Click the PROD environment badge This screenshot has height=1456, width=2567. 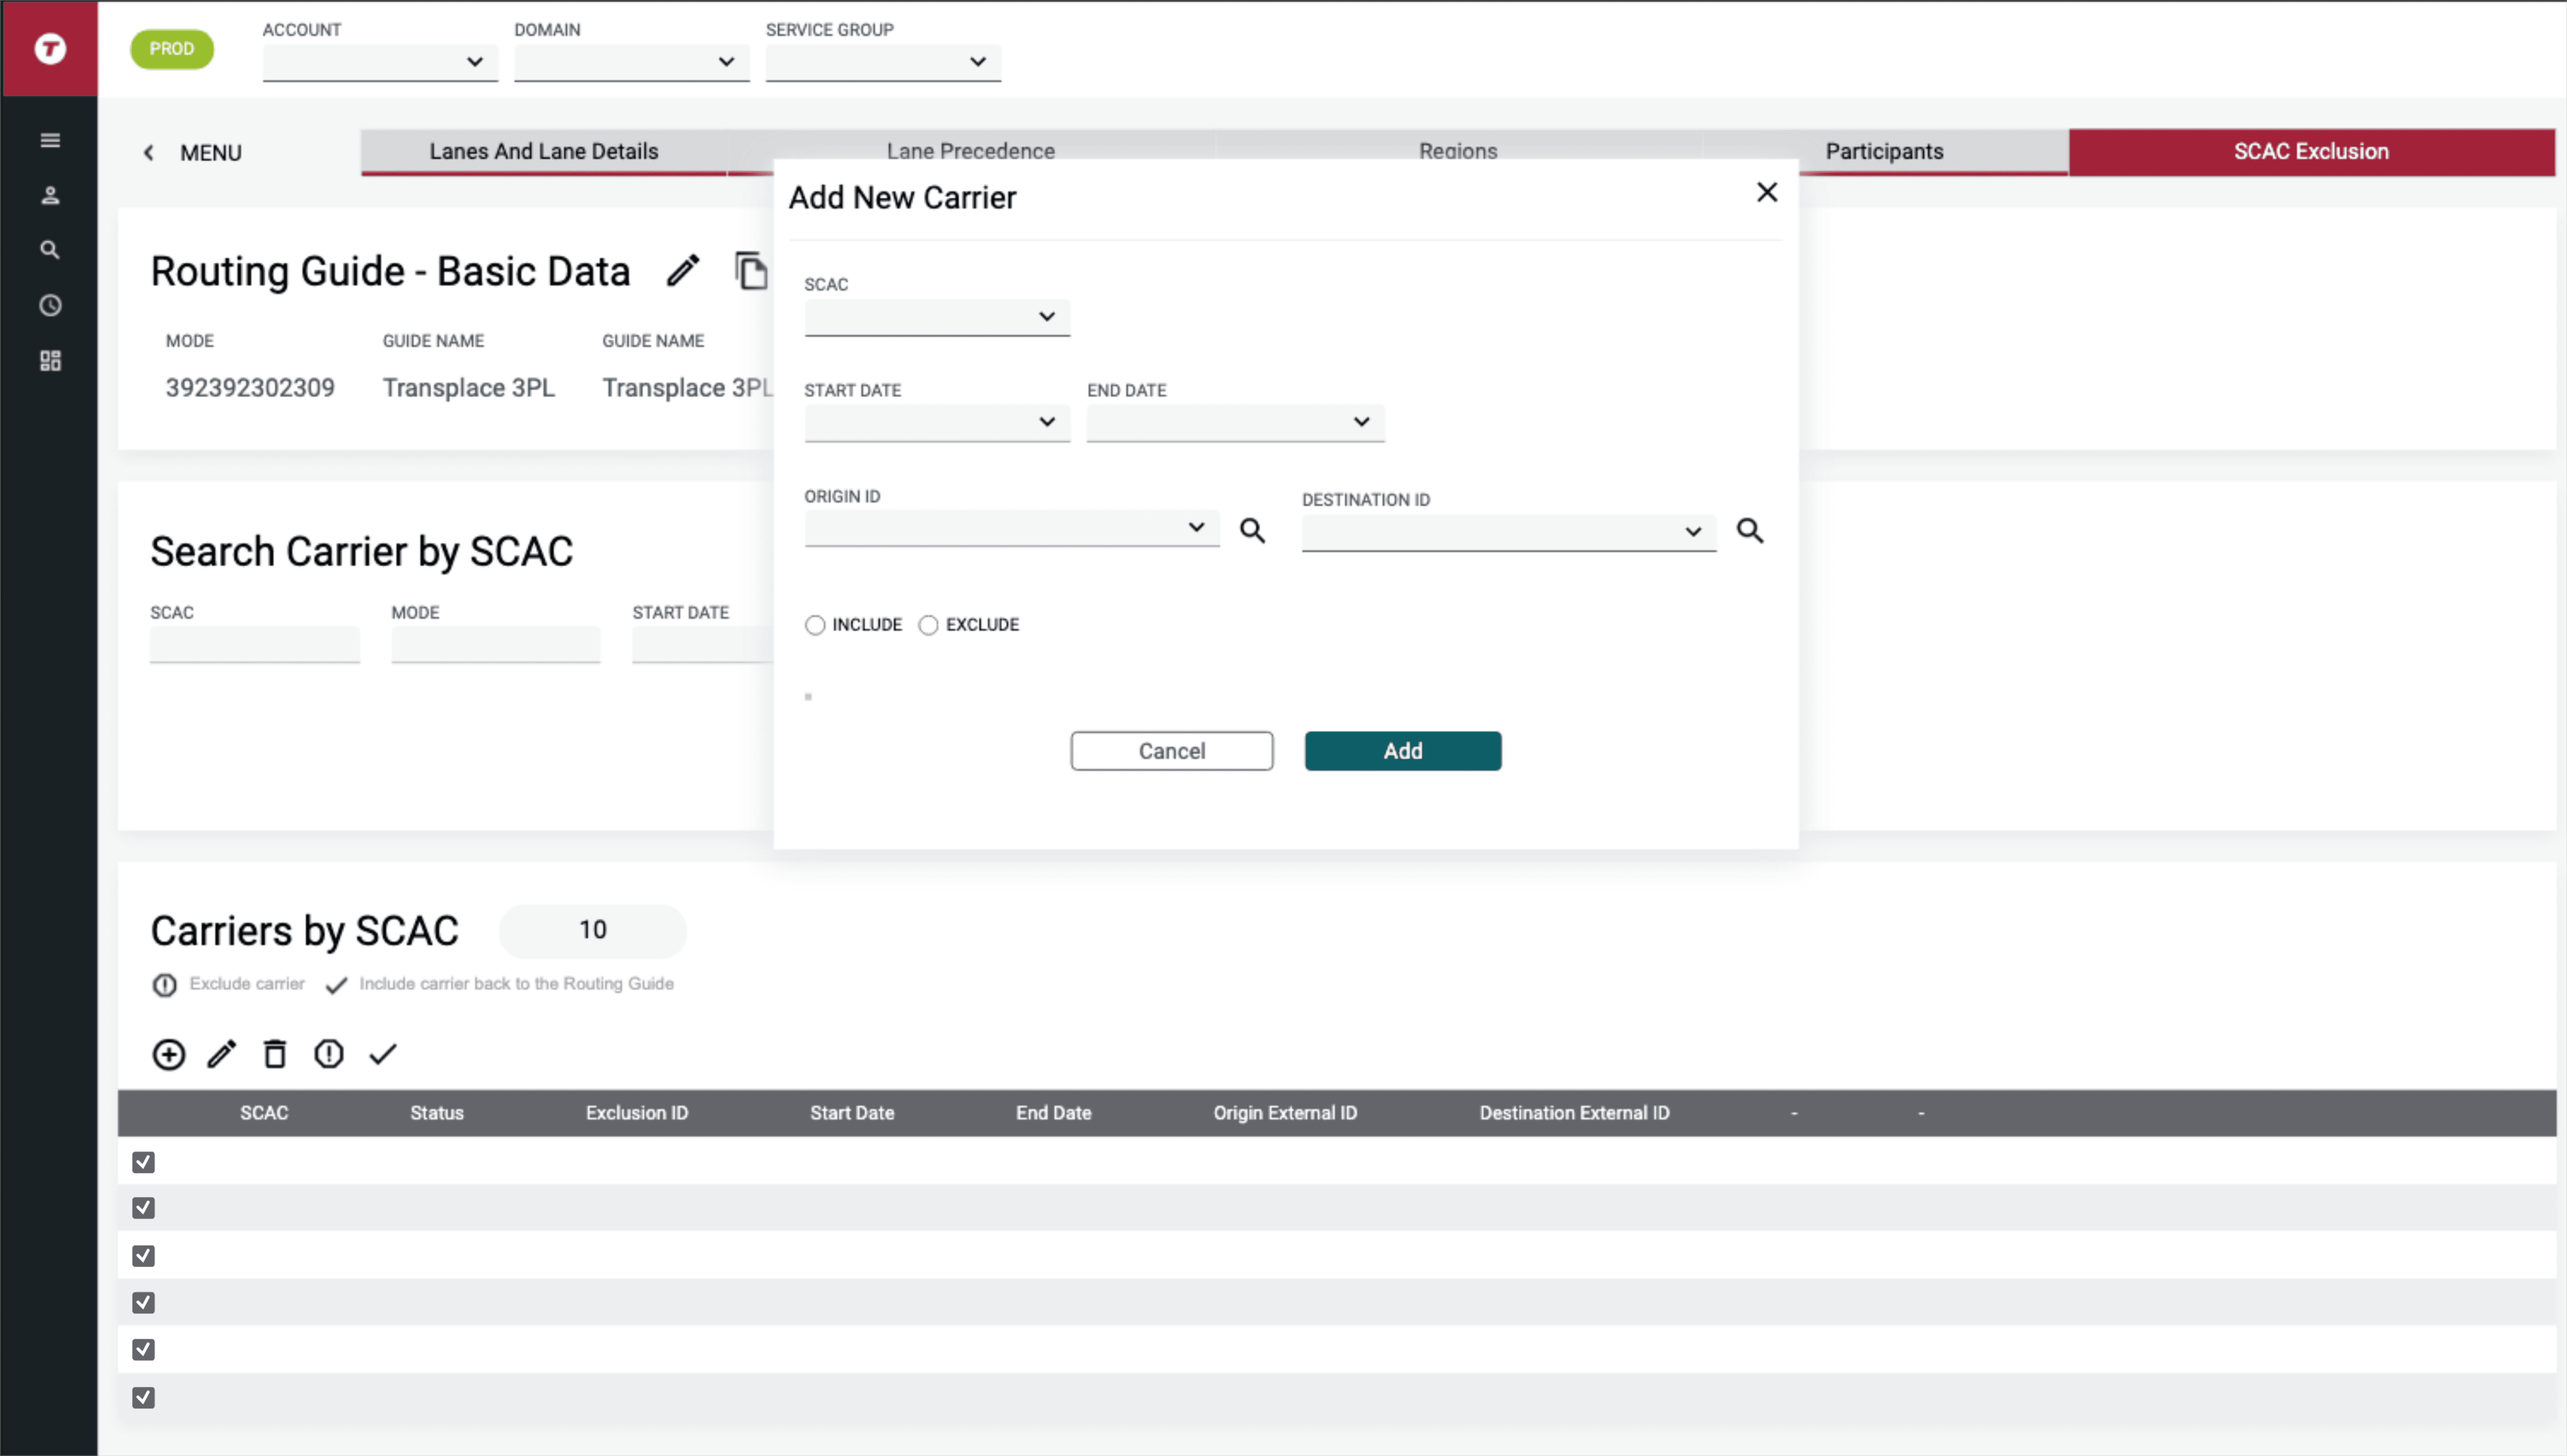tap(172, 49)
